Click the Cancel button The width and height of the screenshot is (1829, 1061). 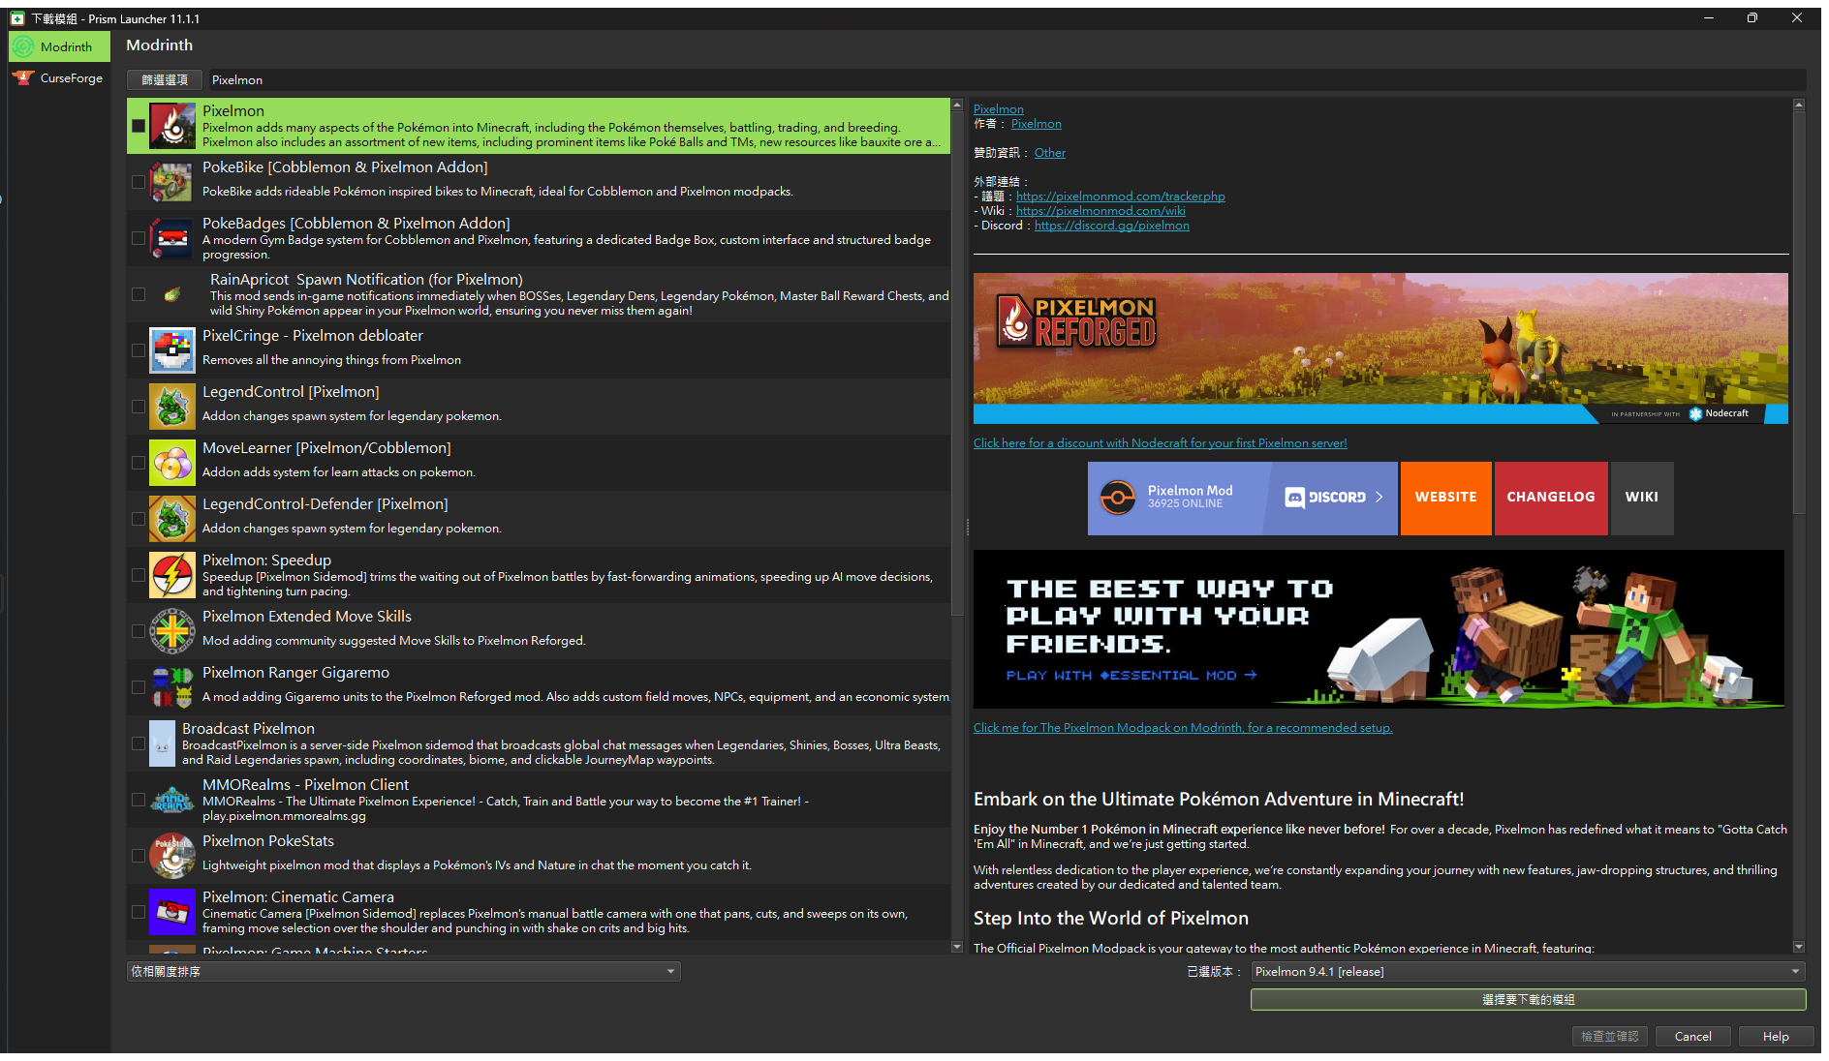(1693, 1036)
